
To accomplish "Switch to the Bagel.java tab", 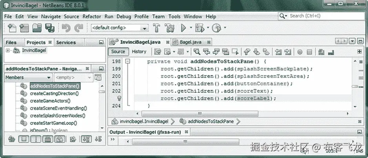I will (191, 42).
